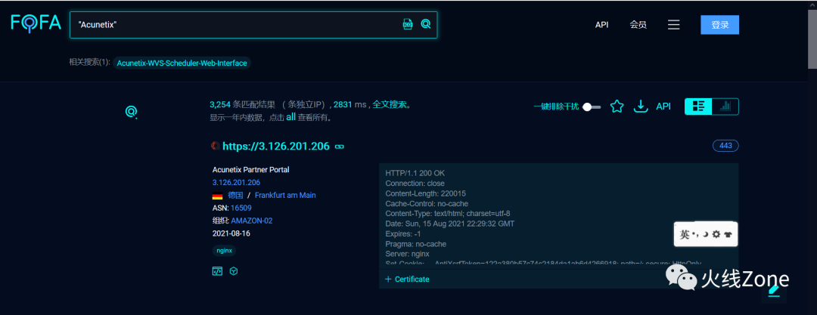
Task: Click the HTTP/1.1 200 OK header line
Action: point(415,173)
